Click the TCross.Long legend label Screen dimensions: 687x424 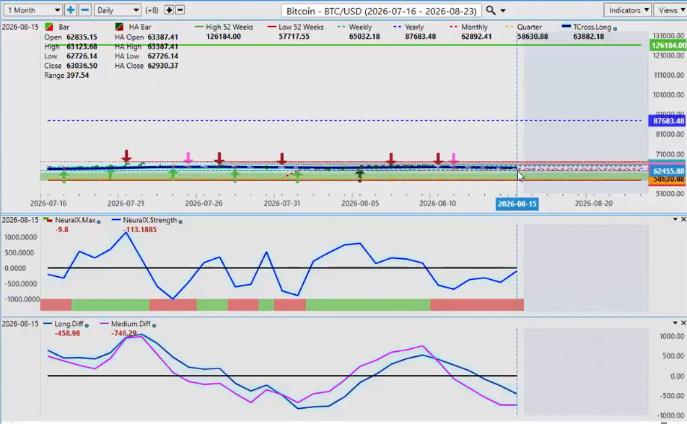(x=592, y=27)
